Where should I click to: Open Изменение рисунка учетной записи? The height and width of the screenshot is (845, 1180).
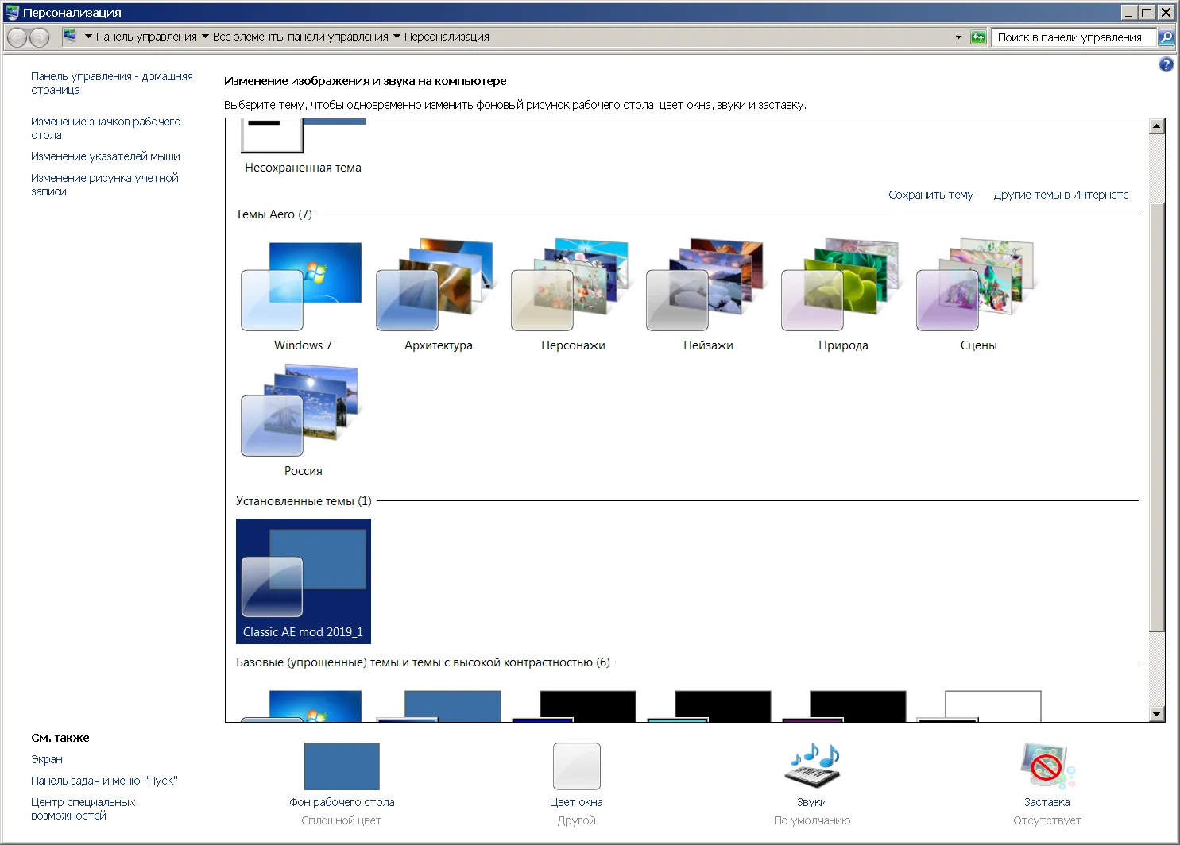[105, 184]
